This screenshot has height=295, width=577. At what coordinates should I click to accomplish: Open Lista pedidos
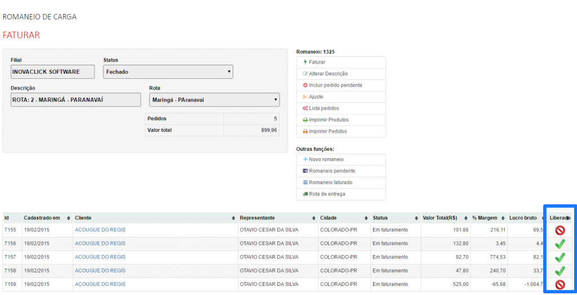pos(323,108)
